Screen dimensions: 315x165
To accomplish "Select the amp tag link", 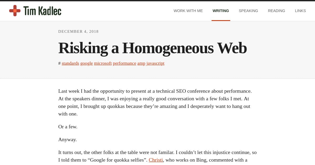I will pos(141,63).
